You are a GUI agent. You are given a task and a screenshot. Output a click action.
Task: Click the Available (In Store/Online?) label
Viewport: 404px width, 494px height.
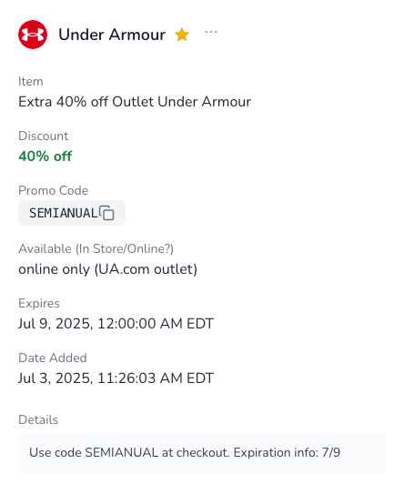pyautogui.click(x=96, y=249)
